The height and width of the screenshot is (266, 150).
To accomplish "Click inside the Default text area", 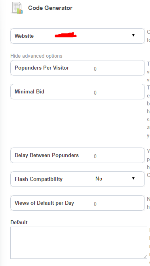I will tap(79, 243).
